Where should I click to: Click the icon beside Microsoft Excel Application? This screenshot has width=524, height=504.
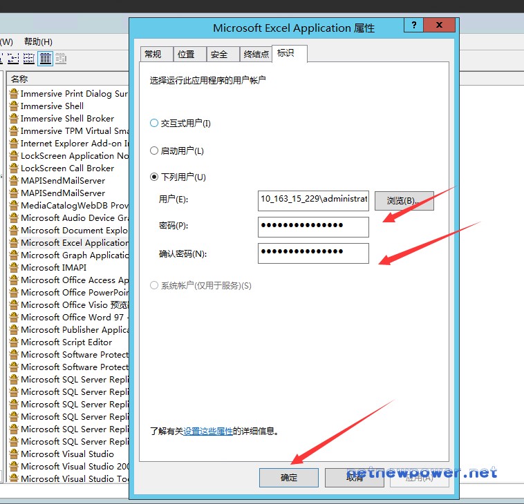pos(14,242)
